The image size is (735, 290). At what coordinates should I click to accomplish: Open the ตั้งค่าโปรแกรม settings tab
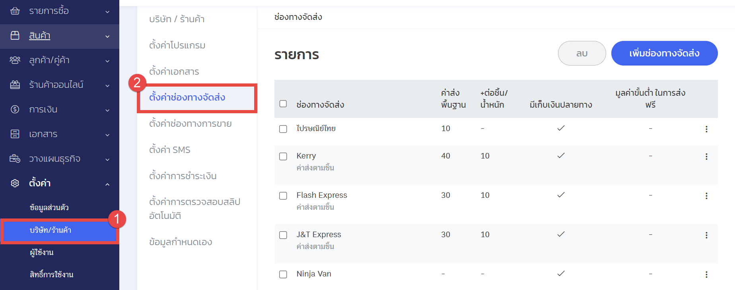click(x=177, y=45)
